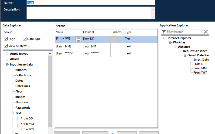Collapse the Text data type node

coord(12,113)
